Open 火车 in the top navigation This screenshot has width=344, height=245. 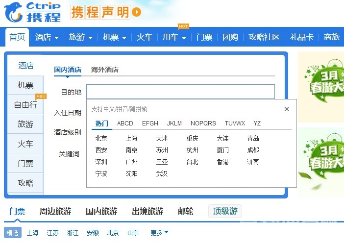pos(145,37)
